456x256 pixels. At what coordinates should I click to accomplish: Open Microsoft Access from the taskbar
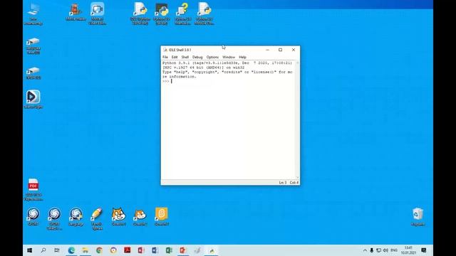(141, 250)
